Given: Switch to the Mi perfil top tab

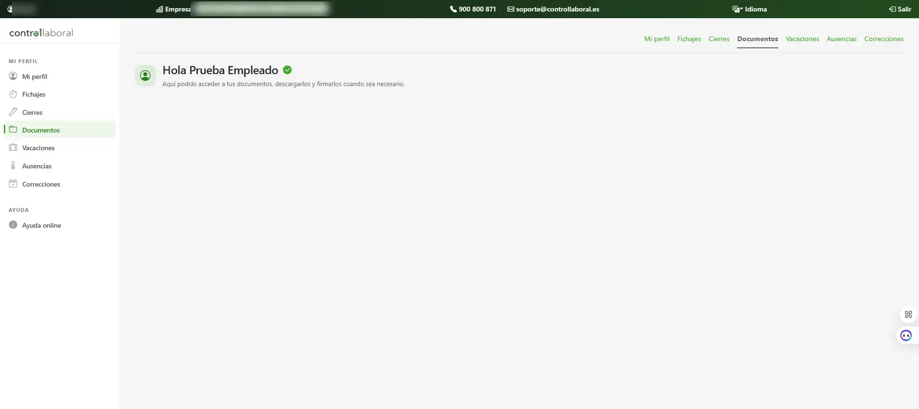Looking at the screenshot, I should point(657,39).
